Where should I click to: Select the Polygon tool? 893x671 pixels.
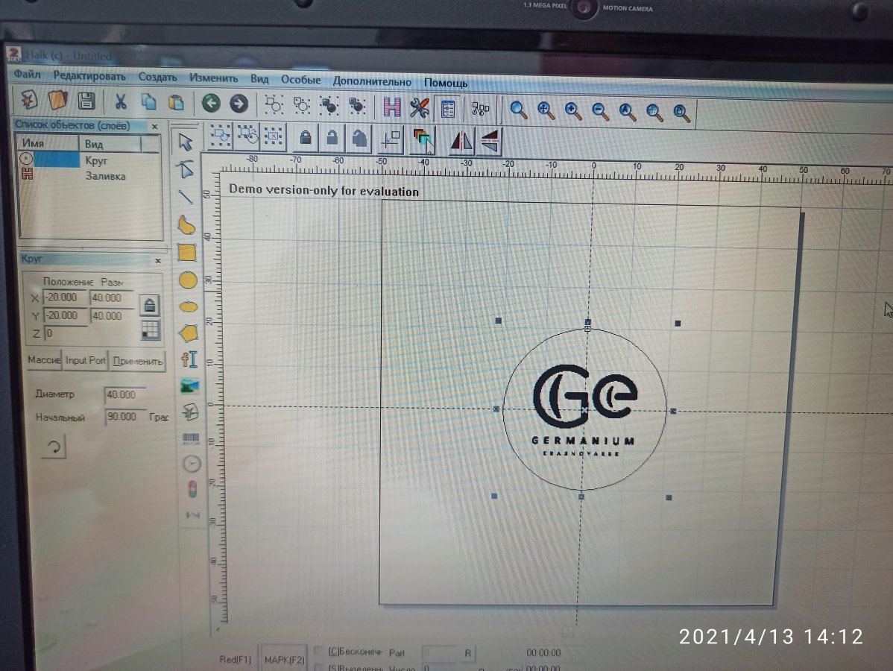pyautogui.click(x=189, y=333)
